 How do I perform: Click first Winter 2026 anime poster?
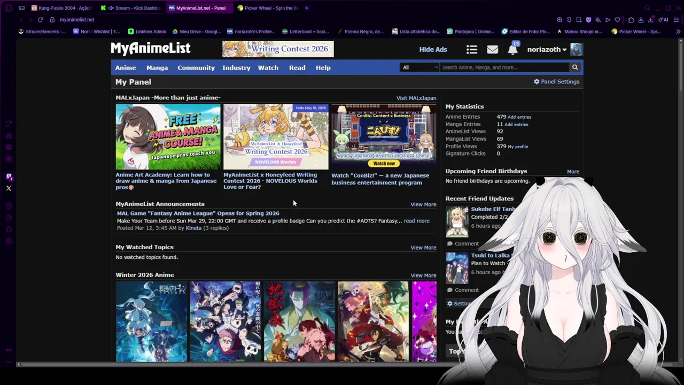pyautogui.click(x=152, y=321)
